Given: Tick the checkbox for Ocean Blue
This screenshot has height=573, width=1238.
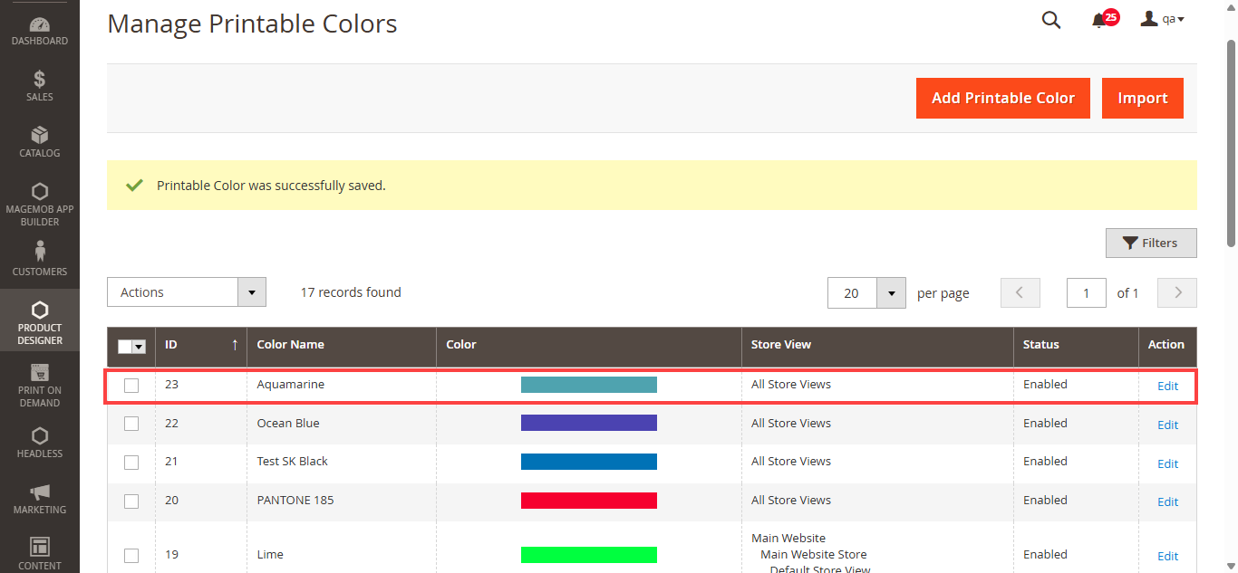Looking at the screenshot, I should click(x=131, y=424).
